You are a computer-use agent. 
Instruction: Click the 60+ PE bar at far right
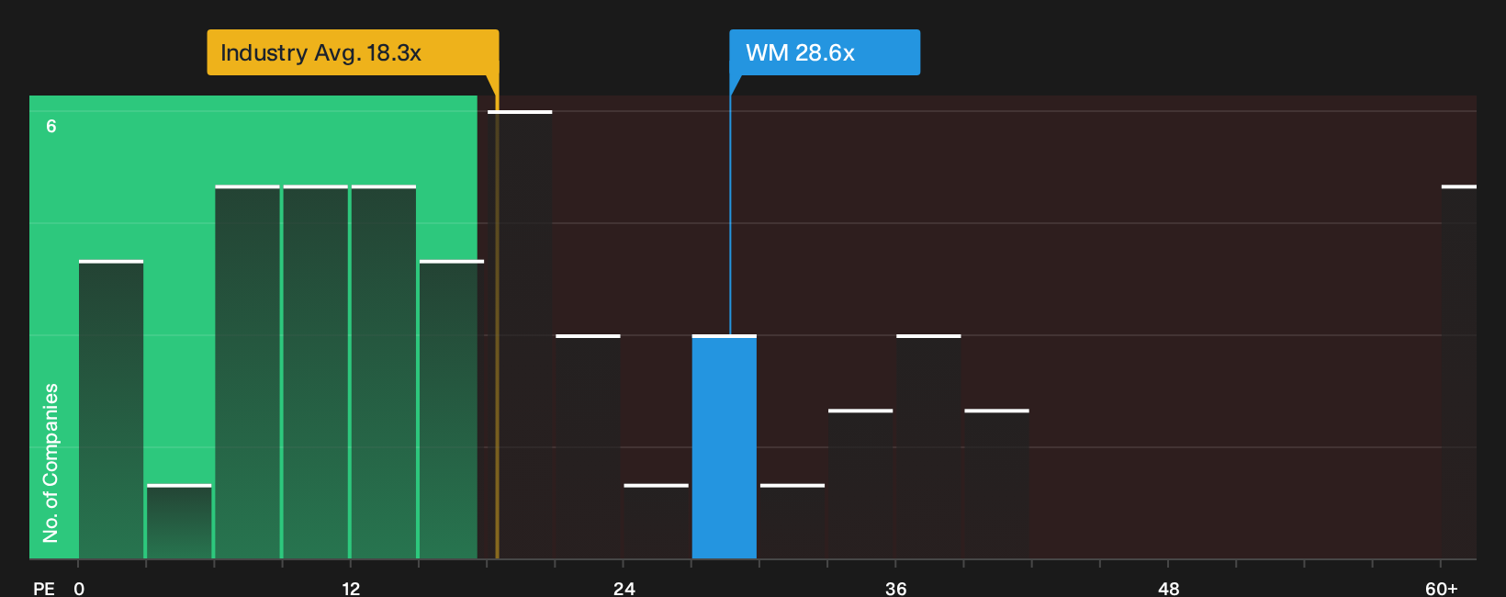pyautogui.click(x=1459, y=372)
